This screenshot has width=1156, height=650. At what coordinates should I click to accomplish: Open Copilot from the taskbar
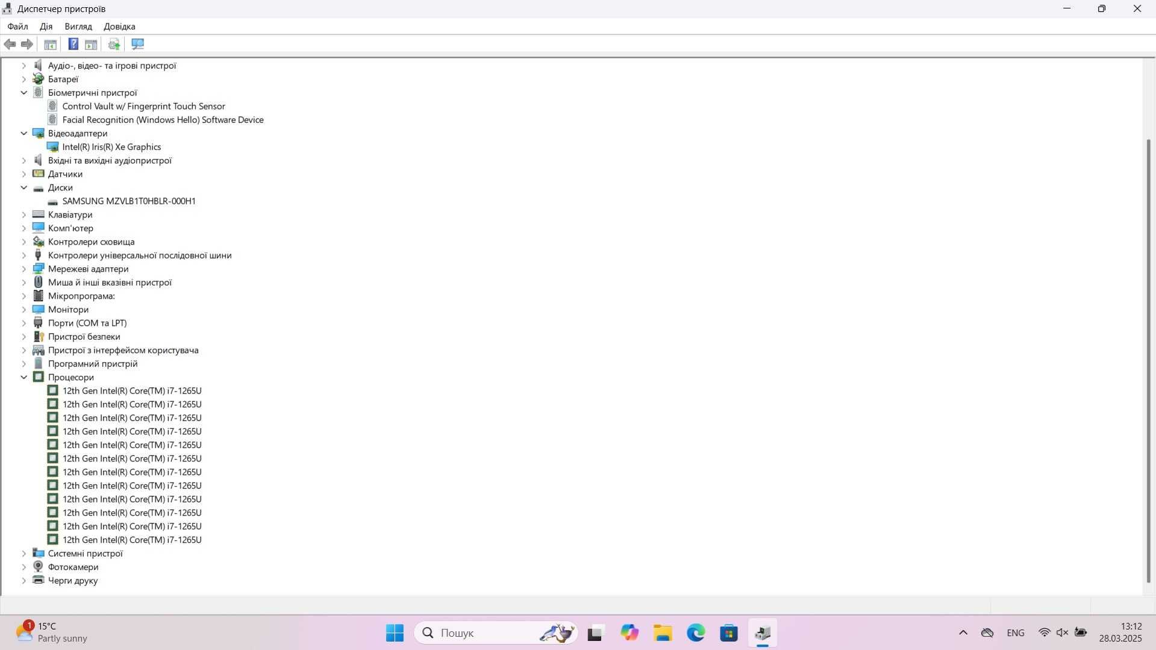(x=630, y=633)
